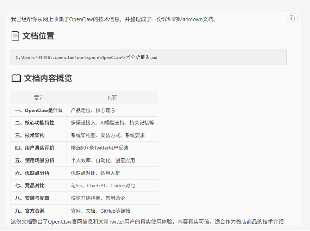Click the 官网、文档、GitHub等链接 cell

[112, 211]
